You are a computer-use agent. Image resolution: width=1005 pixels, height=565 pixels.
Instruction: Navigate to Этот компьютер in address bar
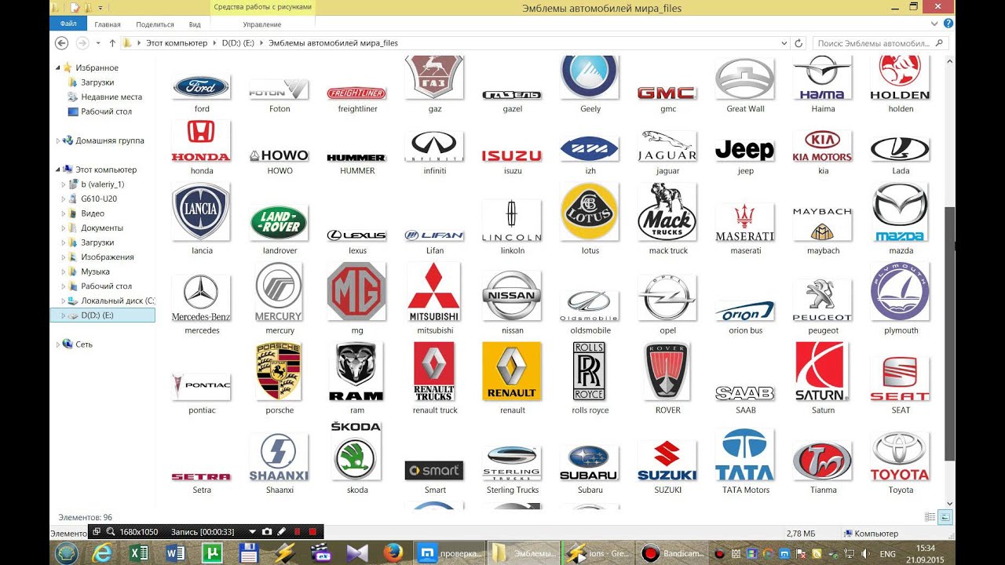coord(177,43)
